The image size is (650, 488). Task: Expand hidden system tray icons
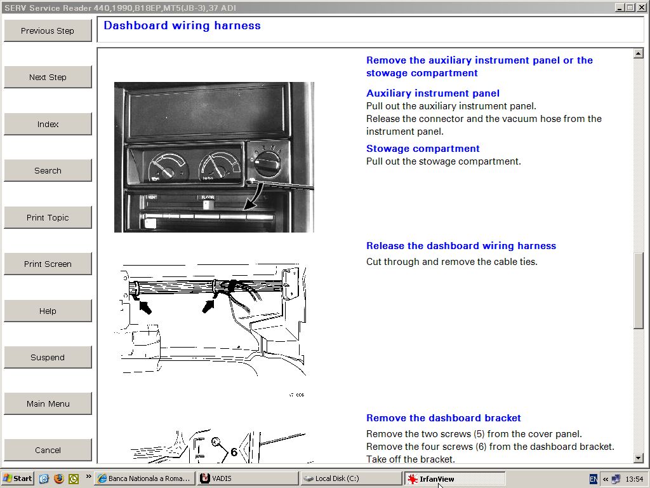point(605,479)
